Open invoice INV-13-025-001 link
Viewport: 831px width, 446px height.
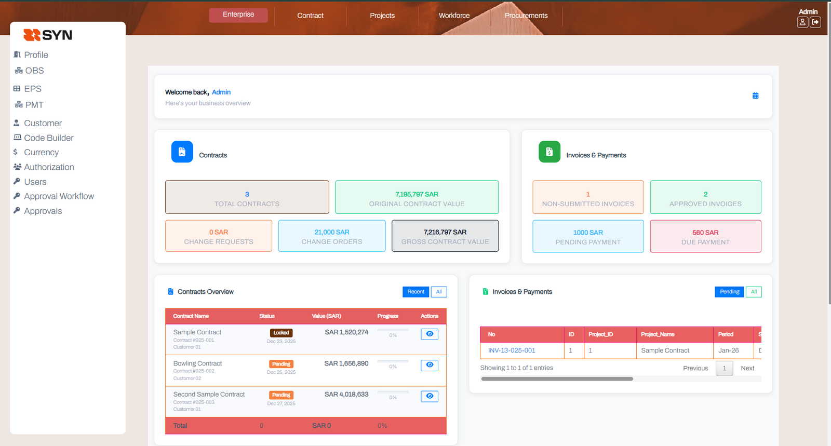pos(512,350)
